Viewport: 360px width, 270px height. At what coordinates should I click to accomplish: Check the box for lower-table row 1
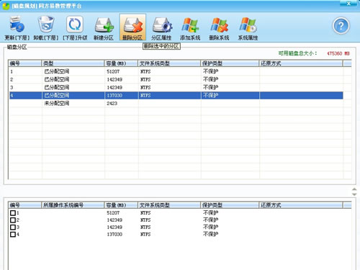[x=13, y=213]
